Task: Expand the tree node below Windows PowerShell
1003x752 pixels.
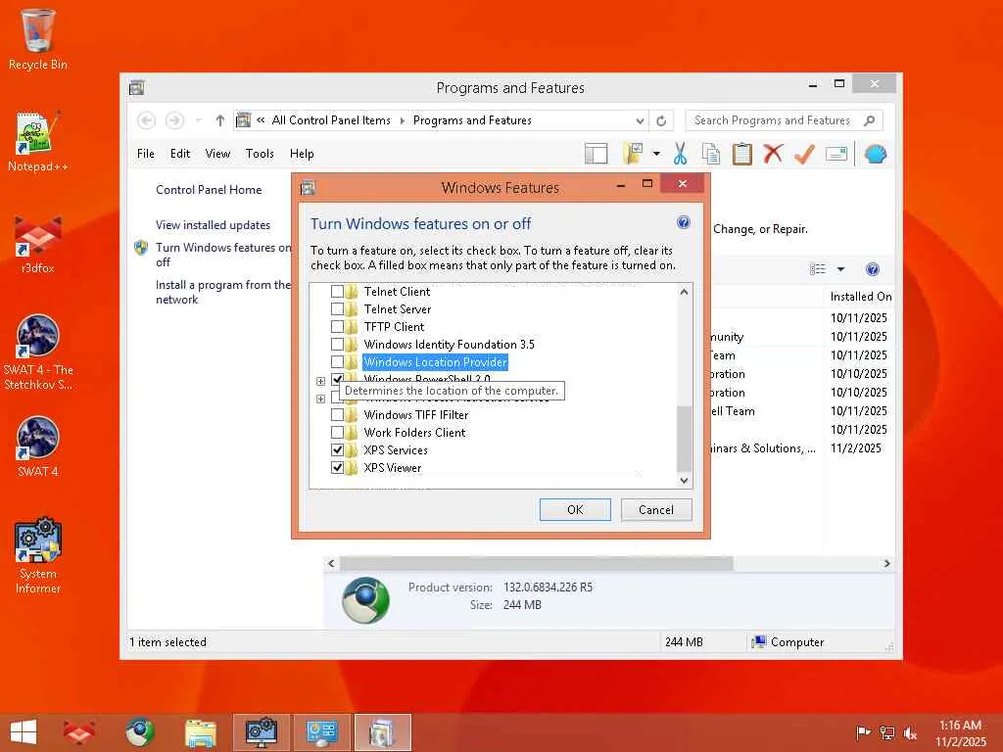Action: click(x=320, y=399)
